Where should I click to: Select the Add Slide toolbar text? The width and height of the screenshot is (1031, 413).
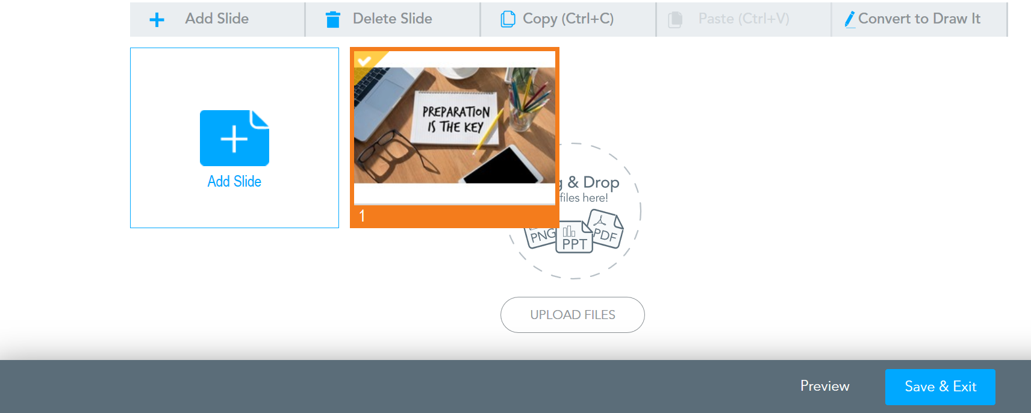click(217, 19)
